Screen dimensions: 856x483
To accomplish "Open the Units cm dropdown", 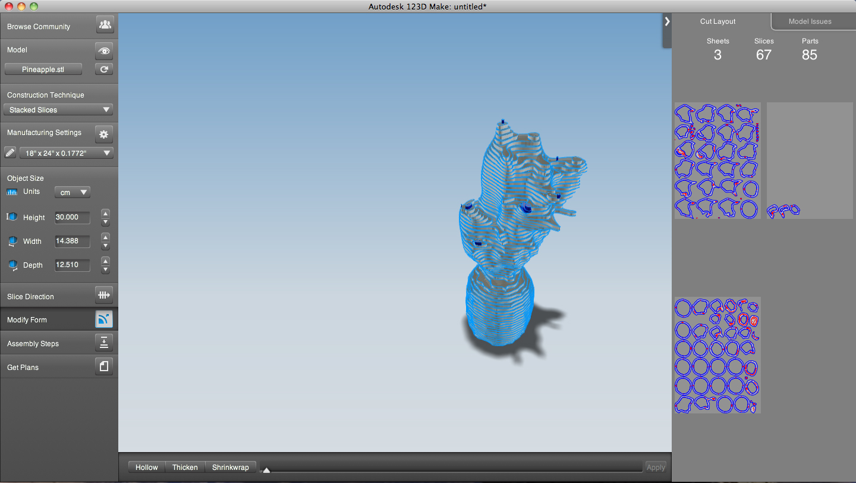I will point(73,192).
